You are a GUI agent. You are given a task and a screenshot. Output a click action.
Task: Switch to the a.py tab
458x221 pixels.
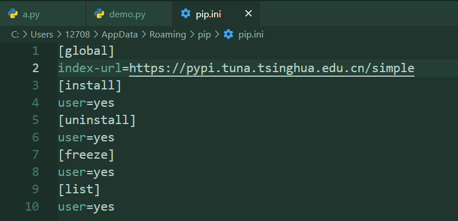[x=43, y=13]
